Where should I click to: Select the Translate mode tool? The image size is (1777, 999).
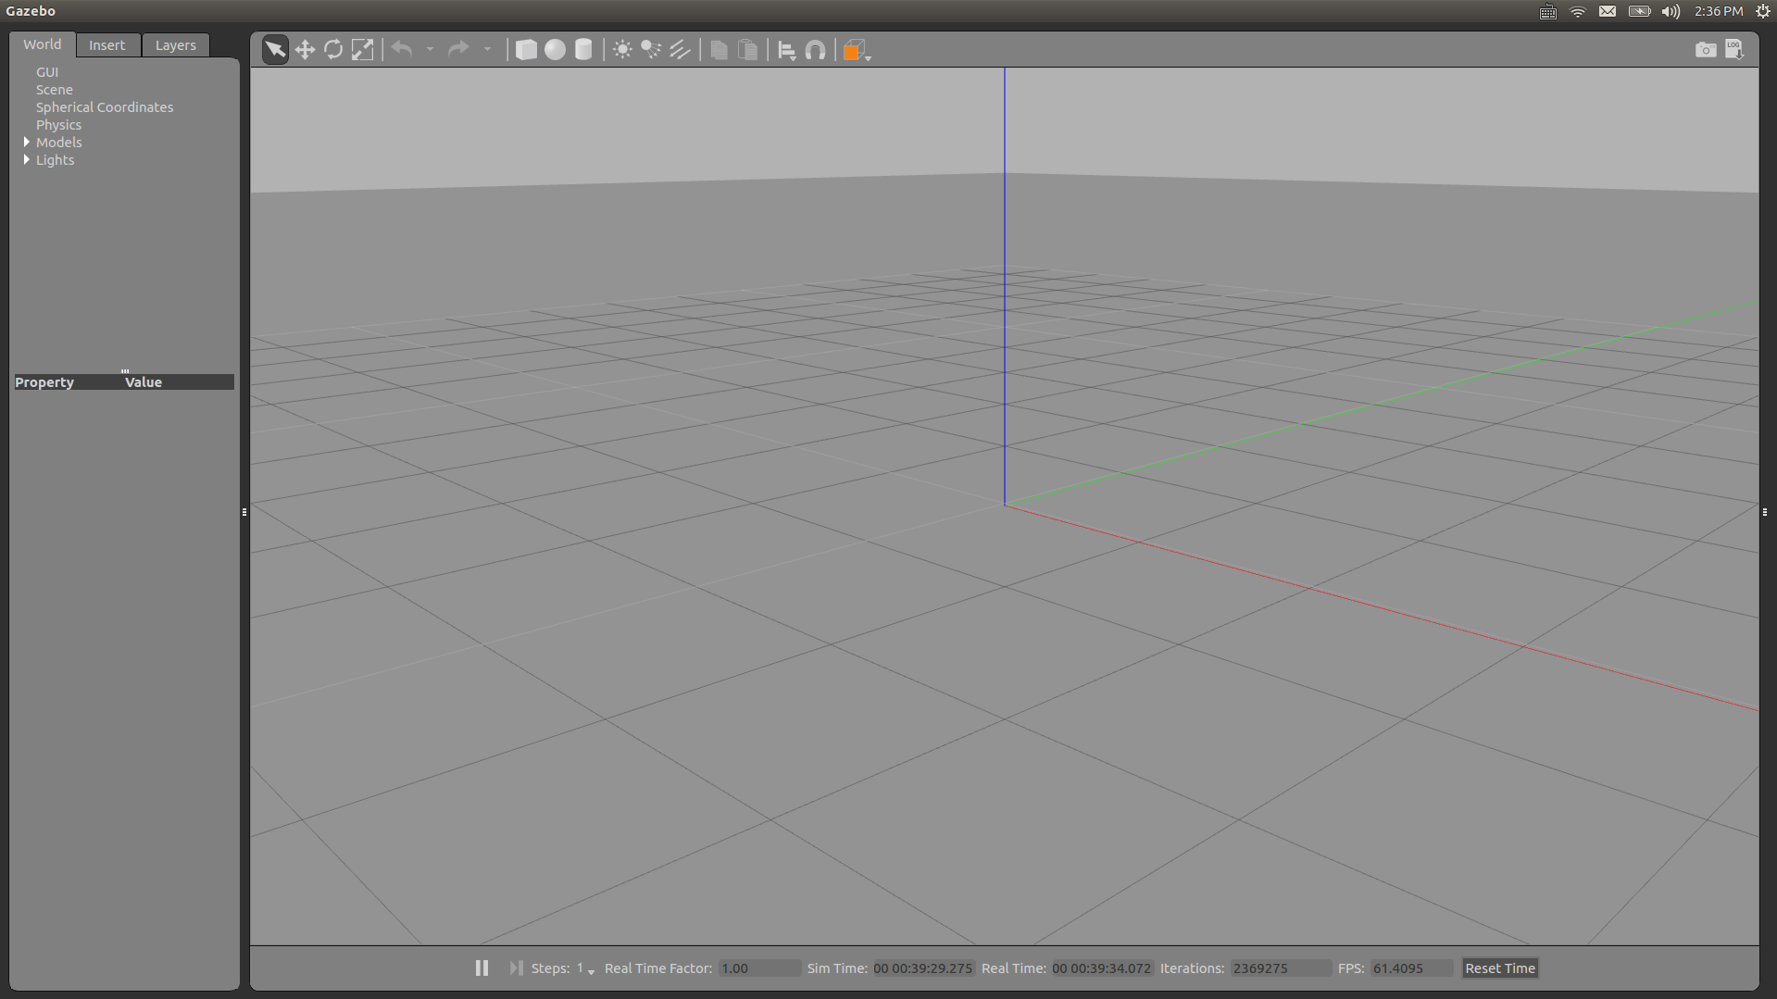(x=305, y=50)
